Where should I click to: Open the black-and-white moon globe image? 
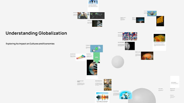[130, 46]
